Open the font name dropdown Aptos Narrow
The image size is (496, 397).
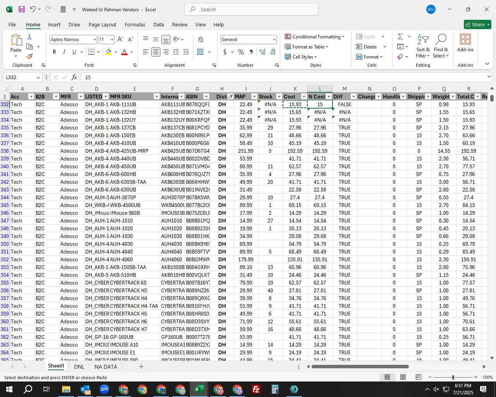(94, 40)
